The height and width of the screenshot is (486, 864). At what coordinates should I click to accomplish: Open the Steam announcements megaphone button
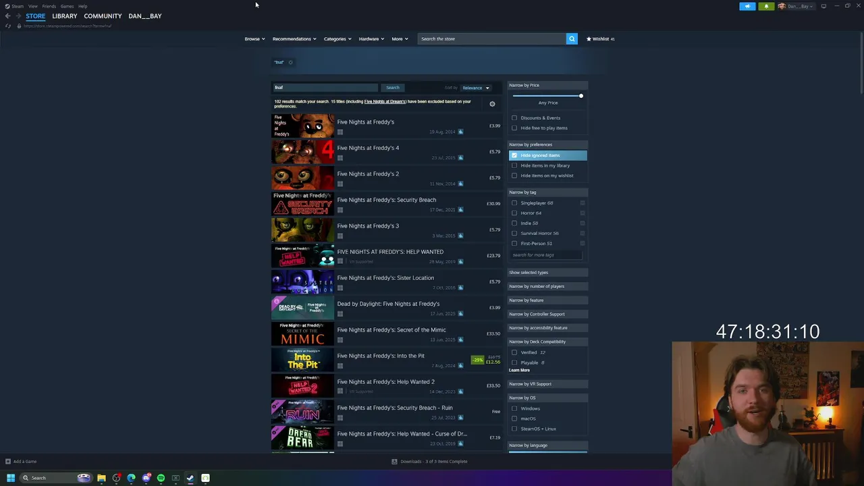point(747,6)
